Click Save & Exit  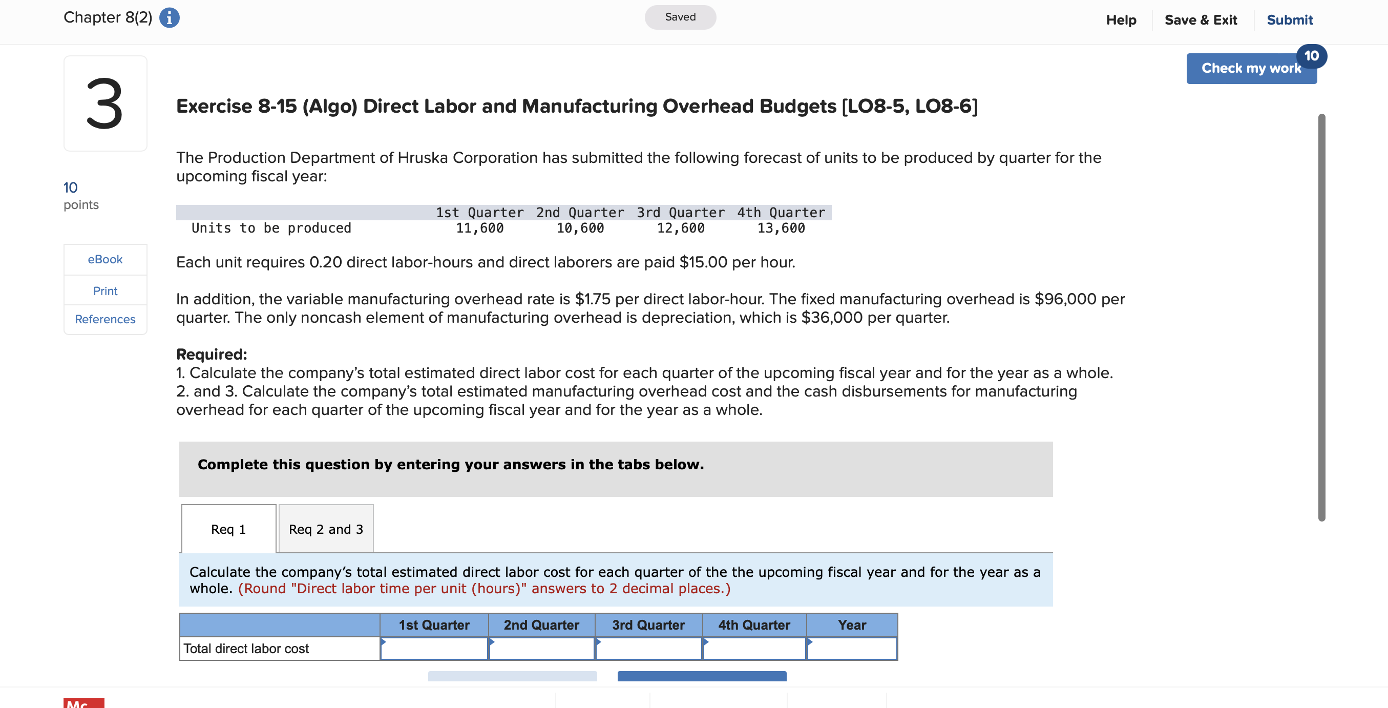click(x=1201, y=19)
